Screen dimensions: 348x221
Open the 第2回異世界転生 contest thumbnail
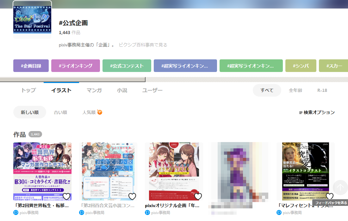coord(42,171)
